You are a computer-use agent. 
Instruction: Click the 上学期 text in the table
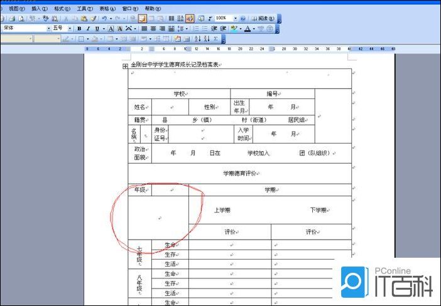[x=222, y=210]
